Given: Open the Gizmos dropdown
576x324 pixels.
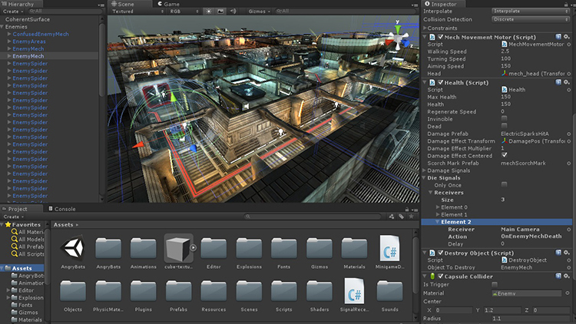Looking at the screenshot, I should tap(259, 12).
